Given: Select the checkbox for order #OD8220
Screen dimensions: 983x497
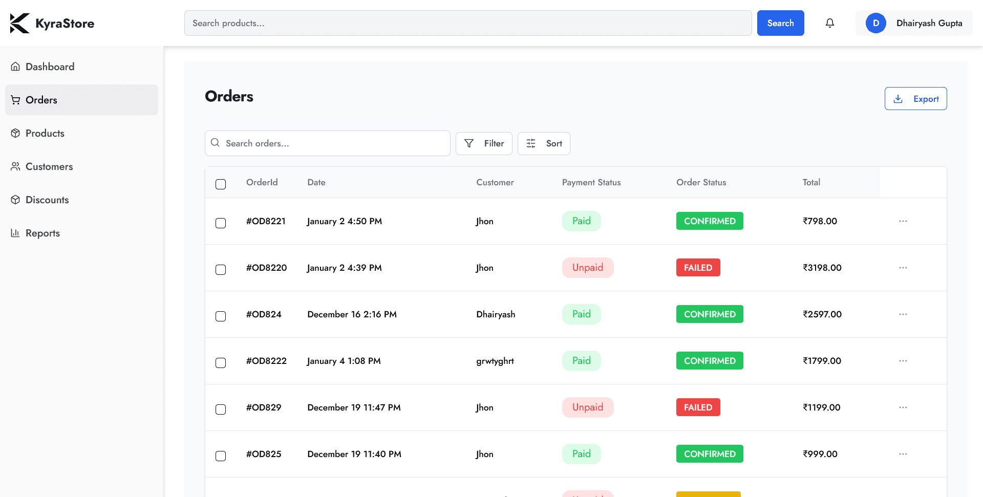Looking at the screenshot, I should click(x=221, y=270).
